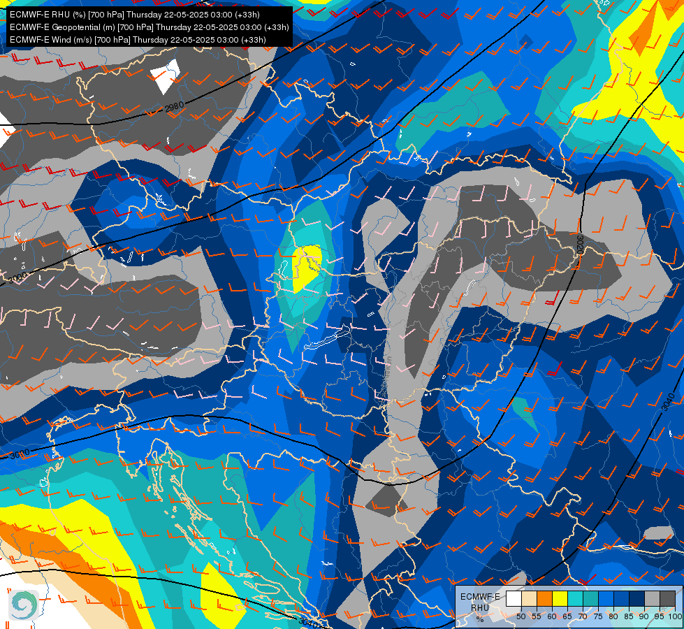Click the ECMWF-E Wind (m/s) title line
This screenshot has width=684, height=629.
138,40
